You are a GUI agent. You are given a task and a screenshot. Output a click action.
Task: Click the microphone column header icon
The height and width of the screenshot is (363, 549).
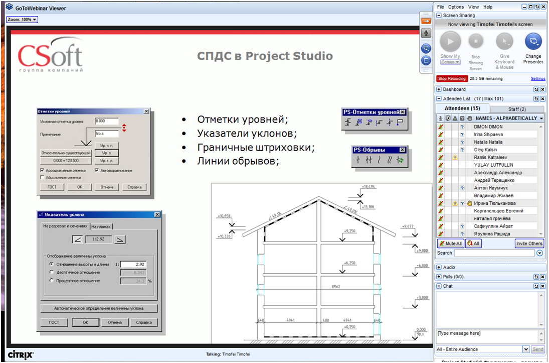pyautogui.click(x=441, y=118)
